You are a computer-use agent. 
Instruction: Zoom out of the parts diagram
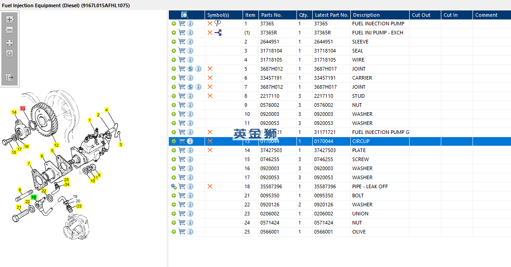[x=9, y=30]
